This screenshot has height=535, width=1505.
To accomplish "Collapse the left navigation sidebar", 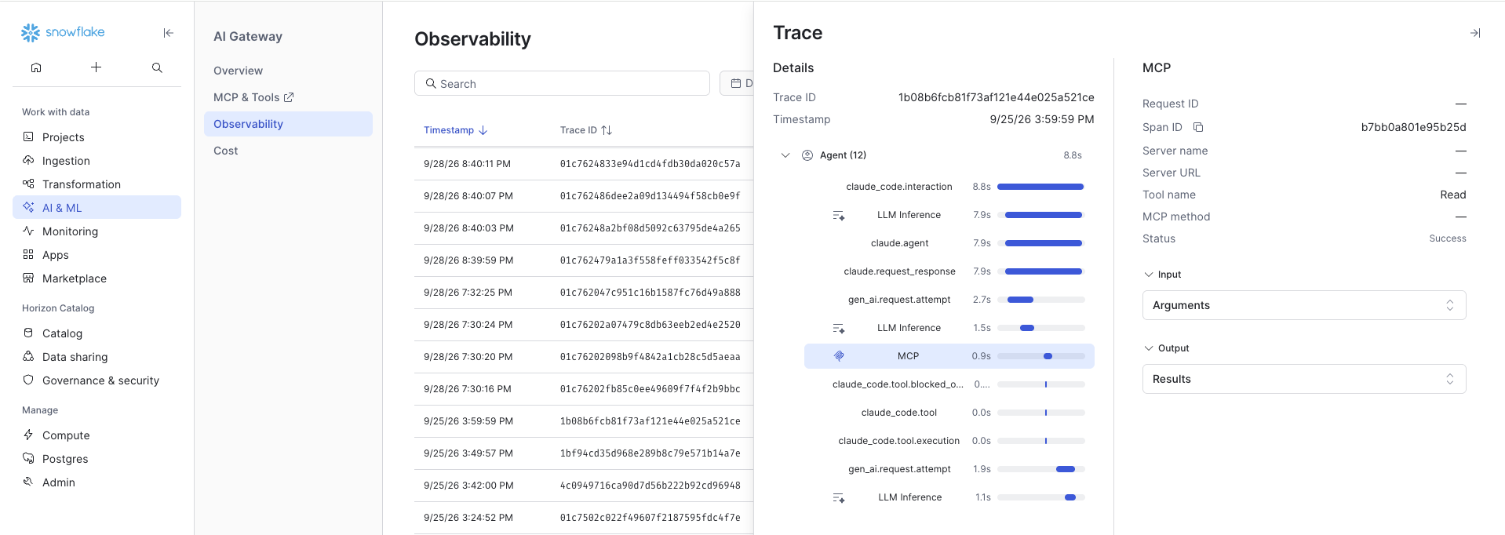I will click(168, 33).
